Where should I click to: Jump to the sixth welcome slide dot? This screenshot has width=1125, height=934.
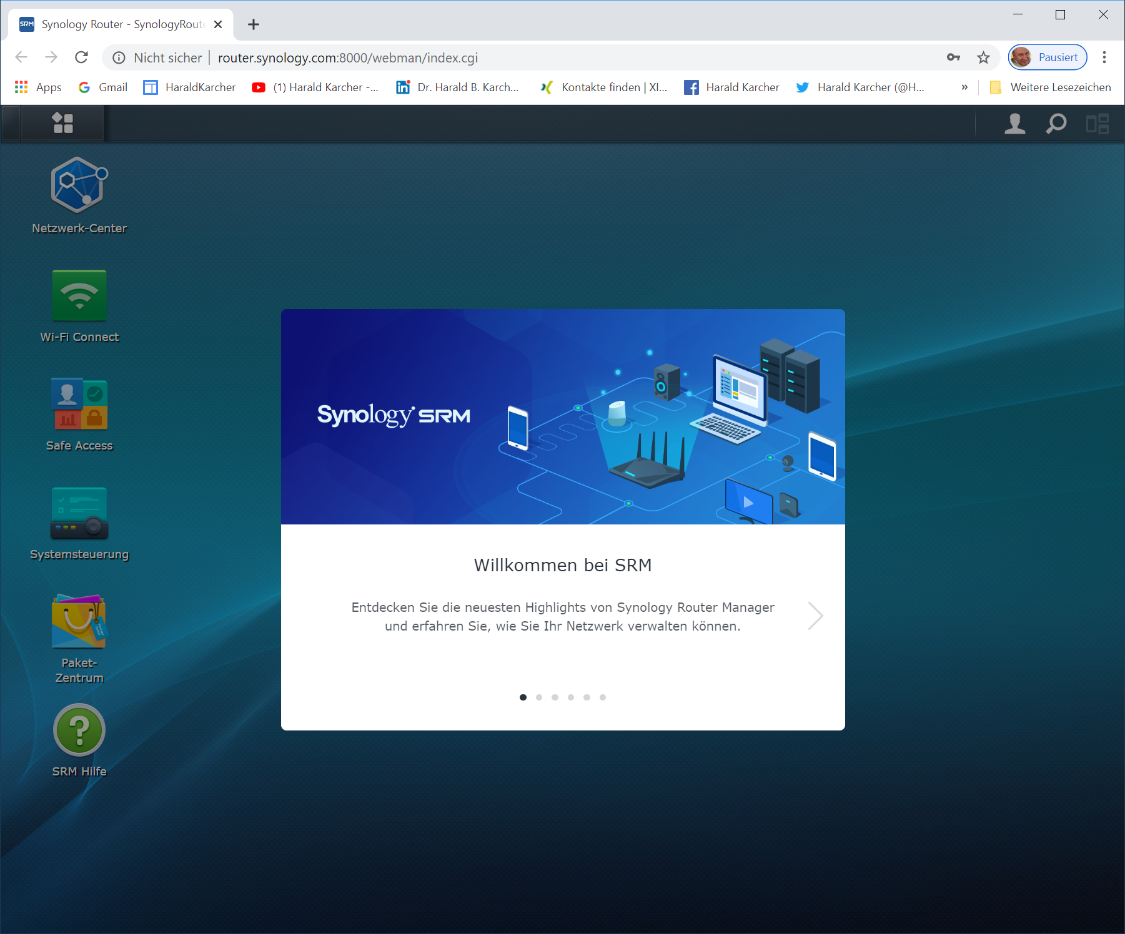(603, 697)
